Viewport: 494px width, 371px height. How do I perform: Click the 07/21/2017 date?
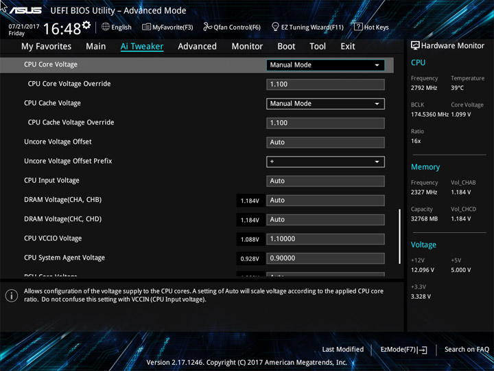point(24,27)
